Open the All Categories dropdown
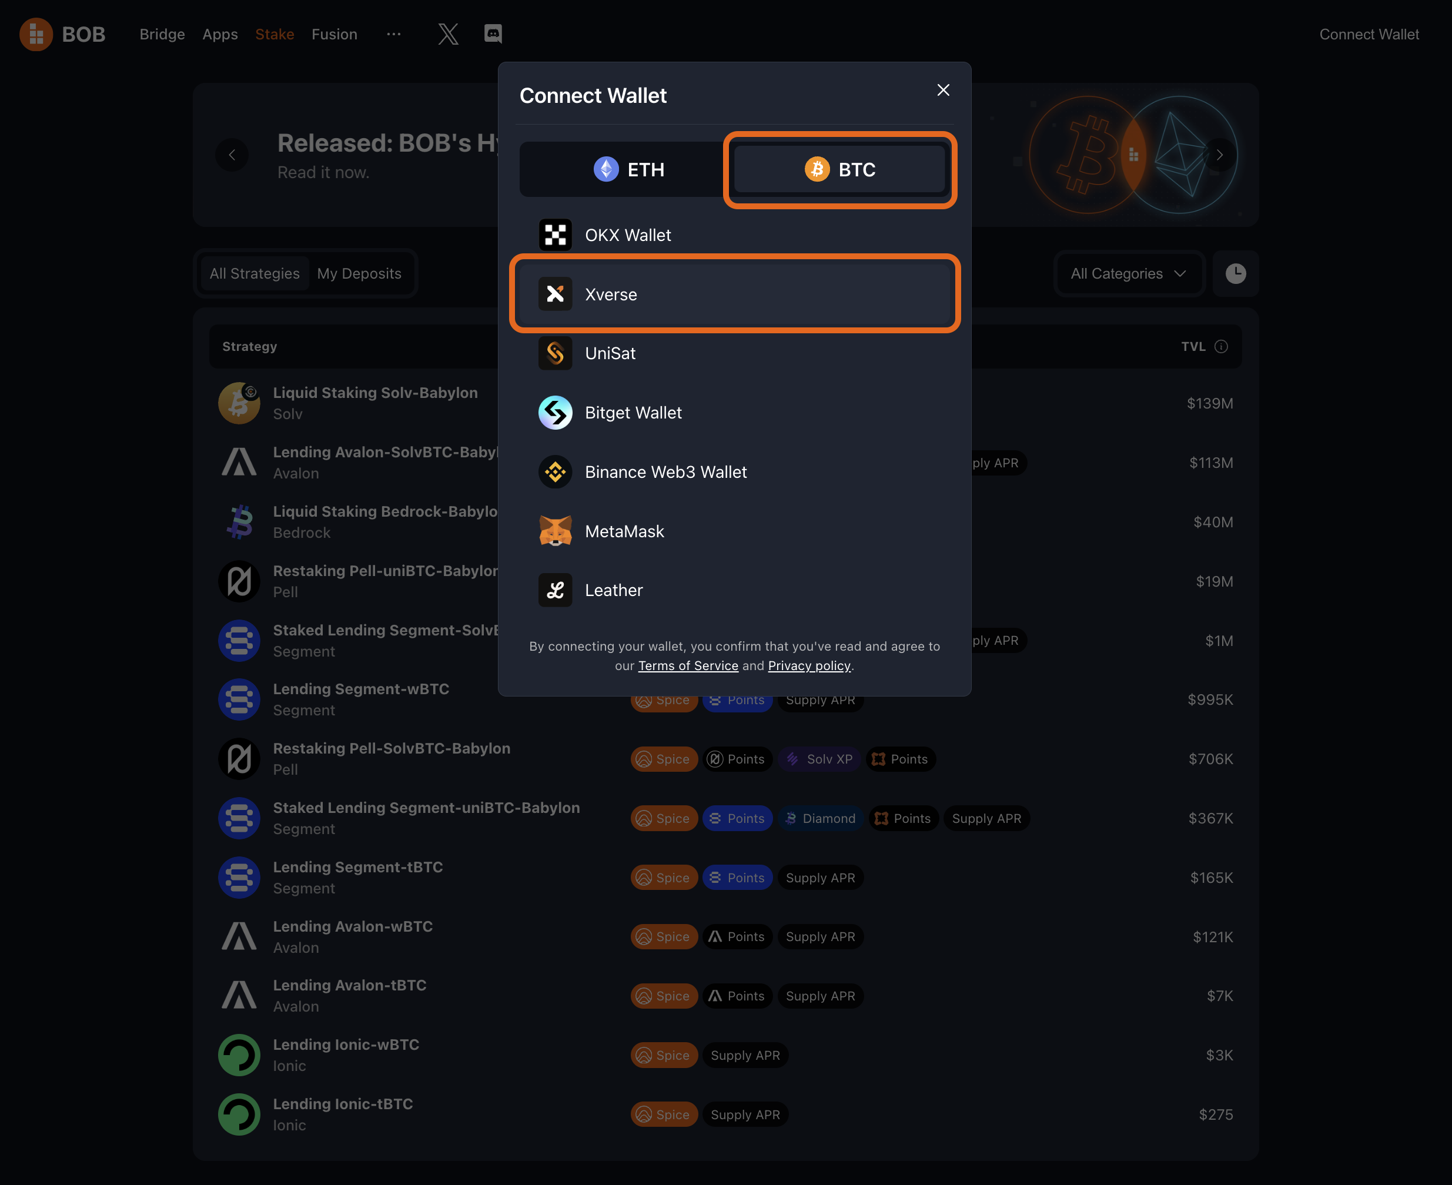The image size is (1452, 1185). click(x=1128, y=273)
